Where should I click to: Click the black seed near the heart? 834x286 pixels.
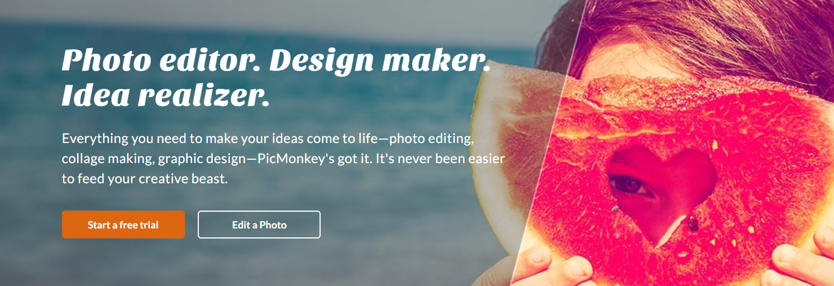pyautogui.click(x=693, y=224)
